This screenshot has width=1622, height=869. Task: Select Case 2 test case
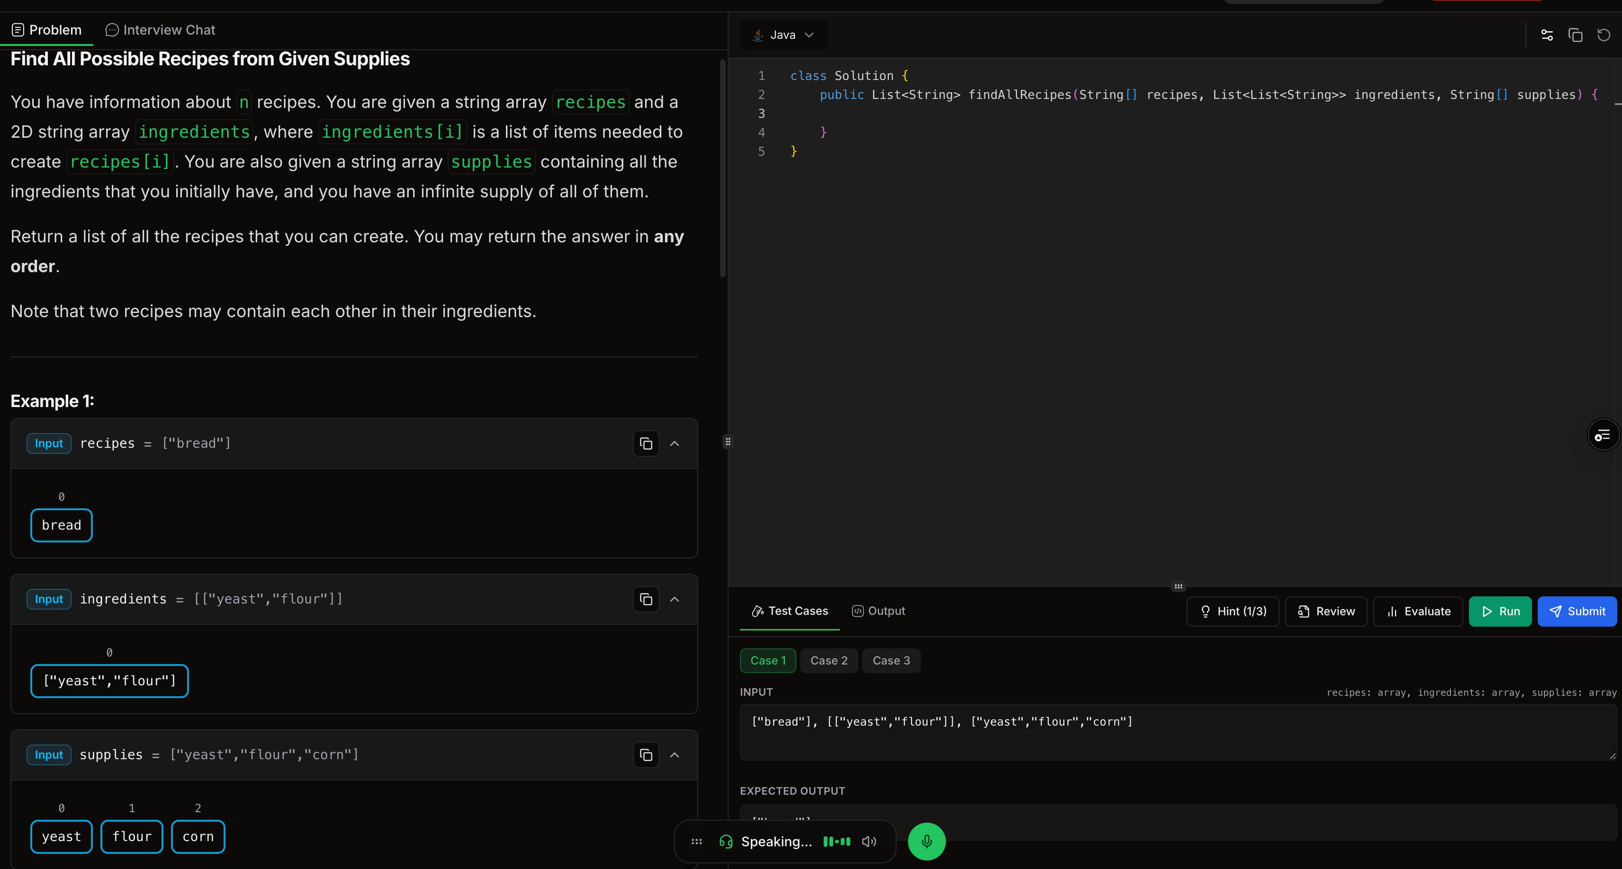(829, 661)
